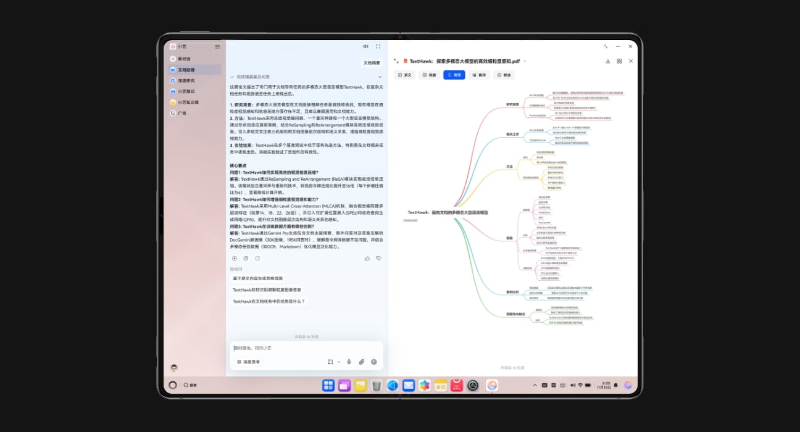Switch to the 翻译 tab

click(479, 75)
